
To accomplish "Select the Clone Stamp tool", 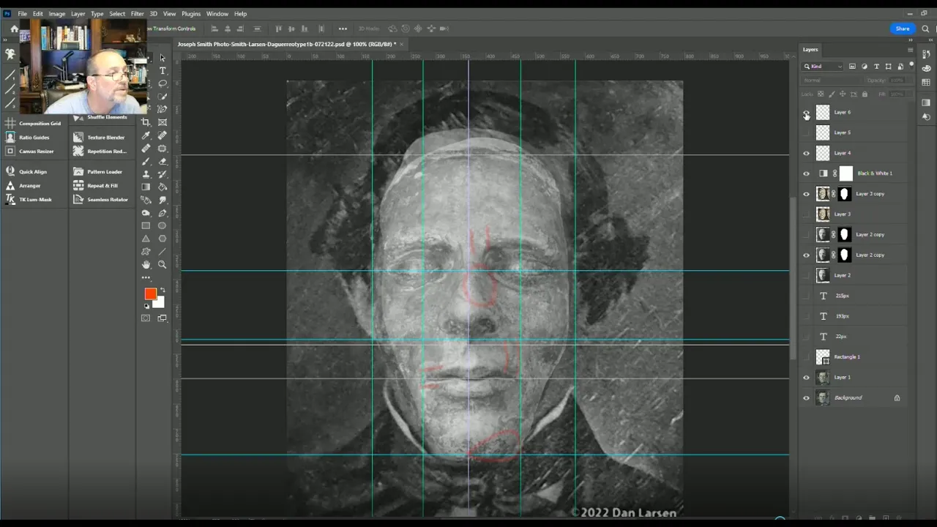I will tap(146, 173).
